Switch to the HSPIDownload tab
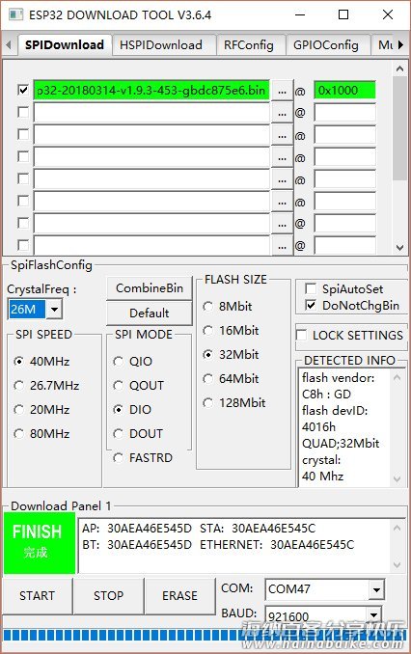The image size is (411, 654). [161, 44]
